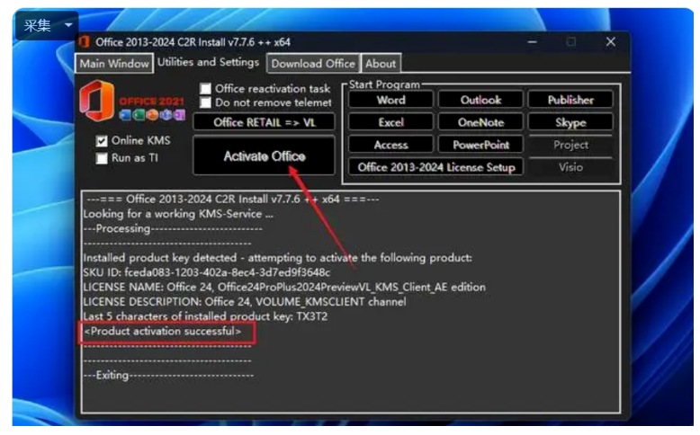This screenshot has height=435, width=700.
Task: Open Access from Start Program
Action: tap(390, 145)
